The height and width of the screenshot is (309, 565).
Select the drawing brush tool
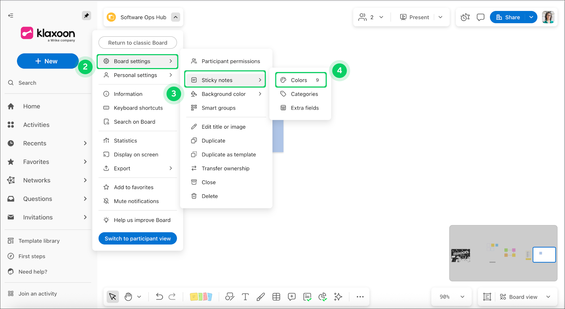(x=261, y=296)
